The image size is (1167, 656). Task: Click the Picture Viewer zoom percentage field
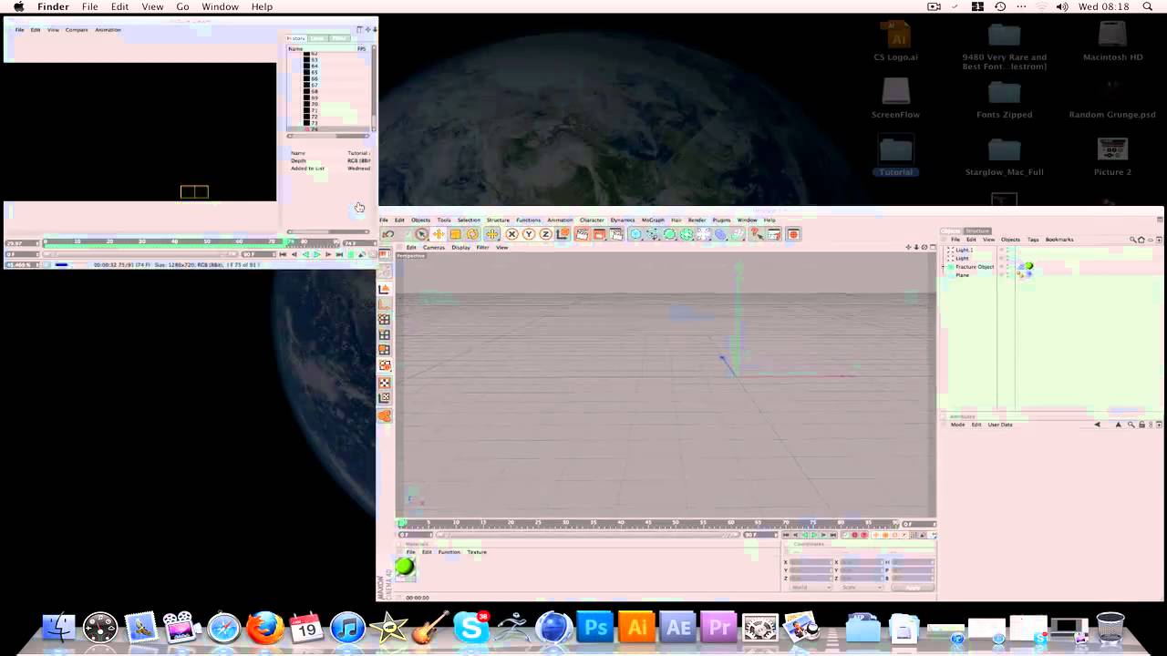(22, 265)
